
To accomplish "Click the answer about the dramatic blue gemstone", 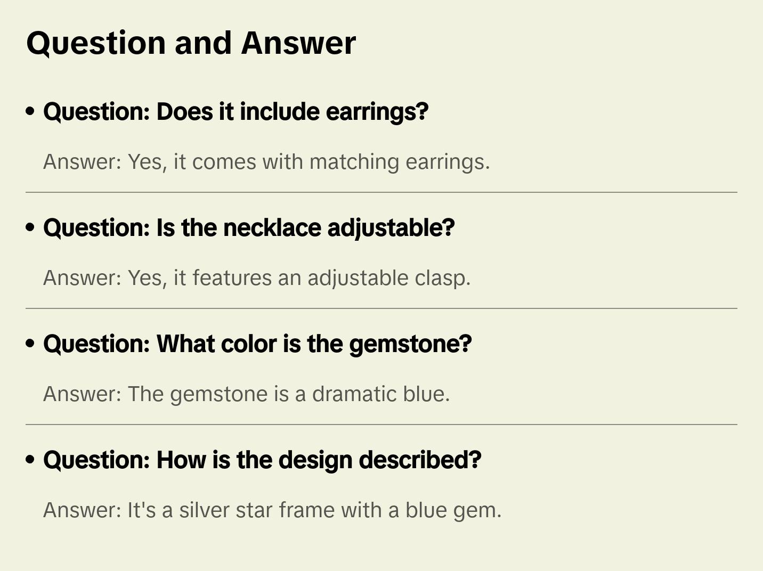I will click(247, 394).
